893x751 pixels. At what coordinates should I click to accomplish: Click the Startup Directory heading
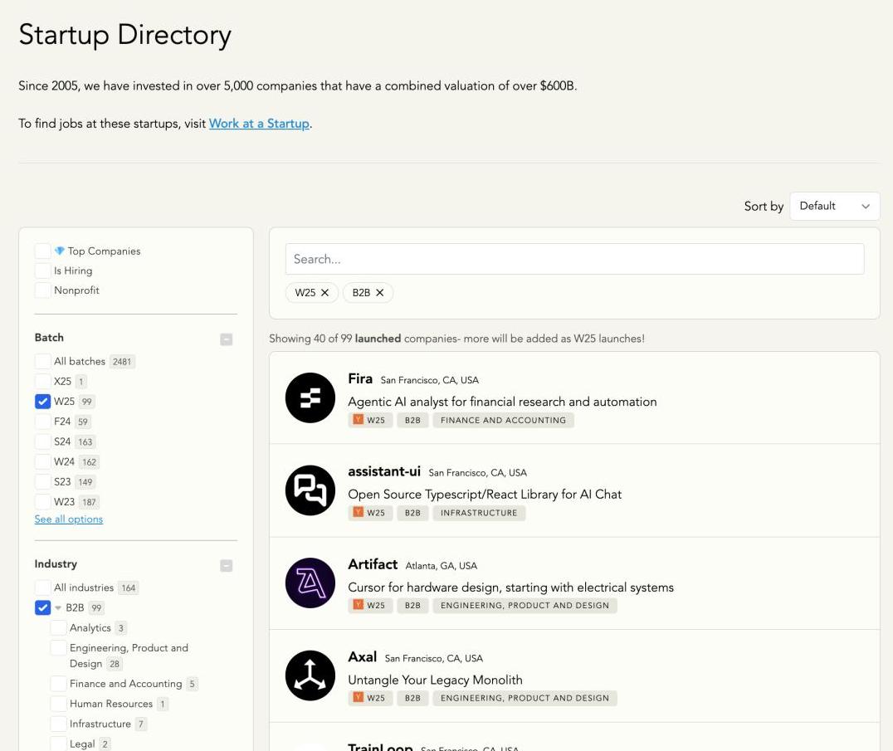coord(124,36)
